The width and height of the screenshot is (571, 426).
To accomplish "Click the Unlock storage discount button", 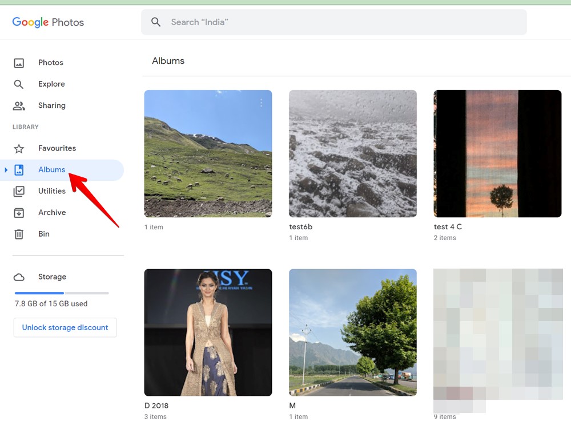I will [x=65, y=327].
